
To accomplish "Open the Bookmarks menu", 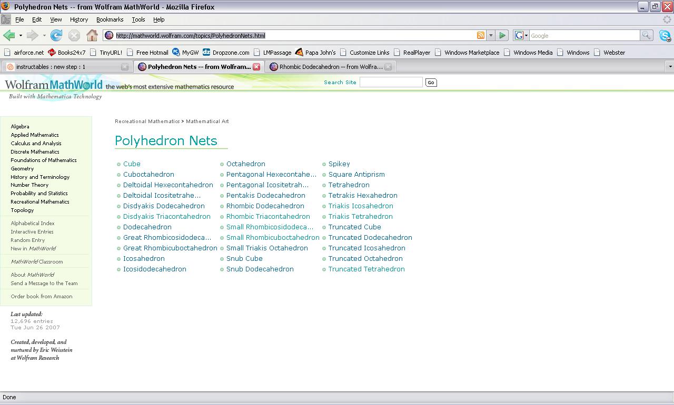I will click(110, 19).
